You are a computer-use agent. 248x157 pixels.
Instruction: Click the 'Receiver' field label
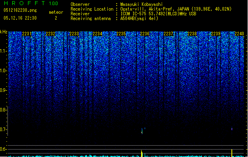click(80, 14)
